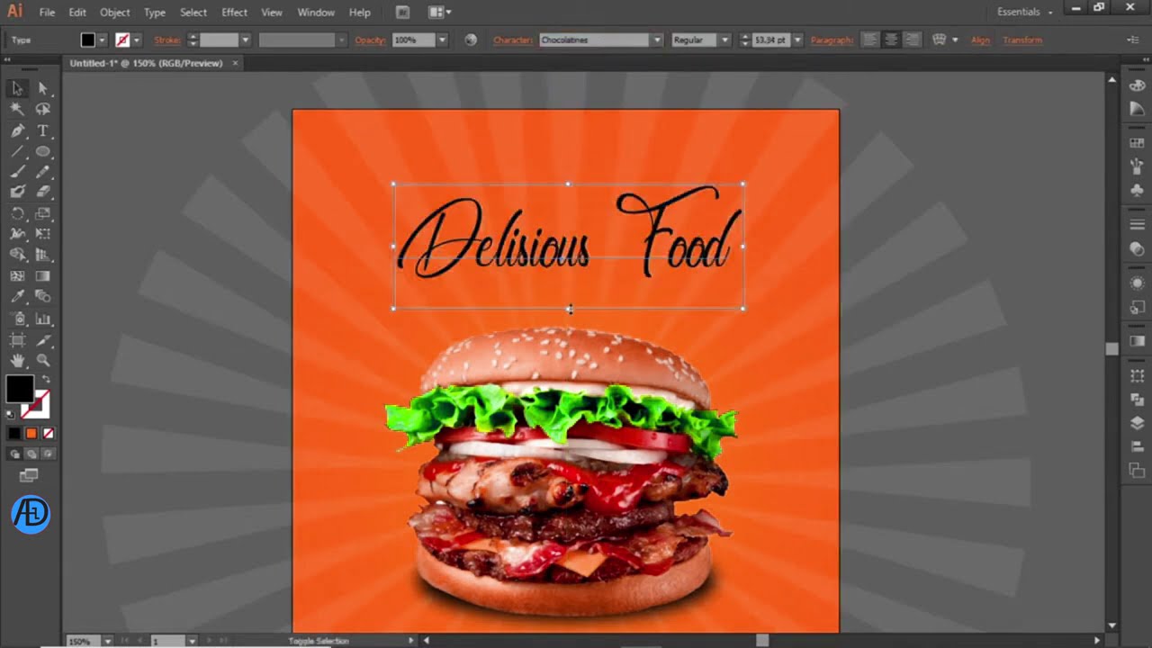
Task: Open the Effect menu
Action: (234, 13)
